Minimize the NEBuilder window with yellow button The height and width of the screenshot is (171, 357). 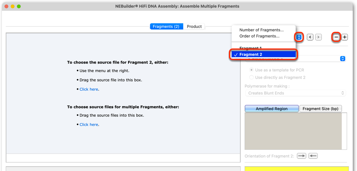[x=12, y=6]
